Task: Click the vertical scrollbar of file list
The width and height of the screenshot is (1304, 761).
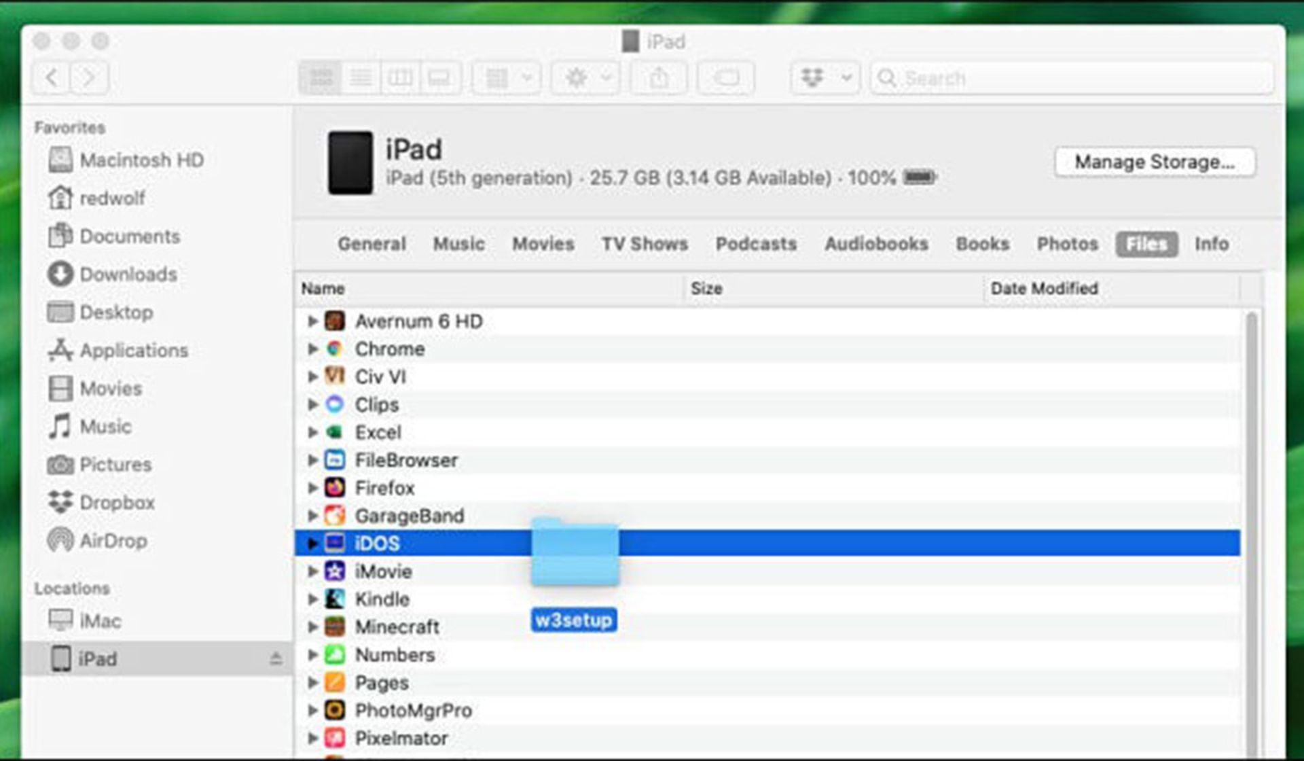Action: coord(1251,533)
